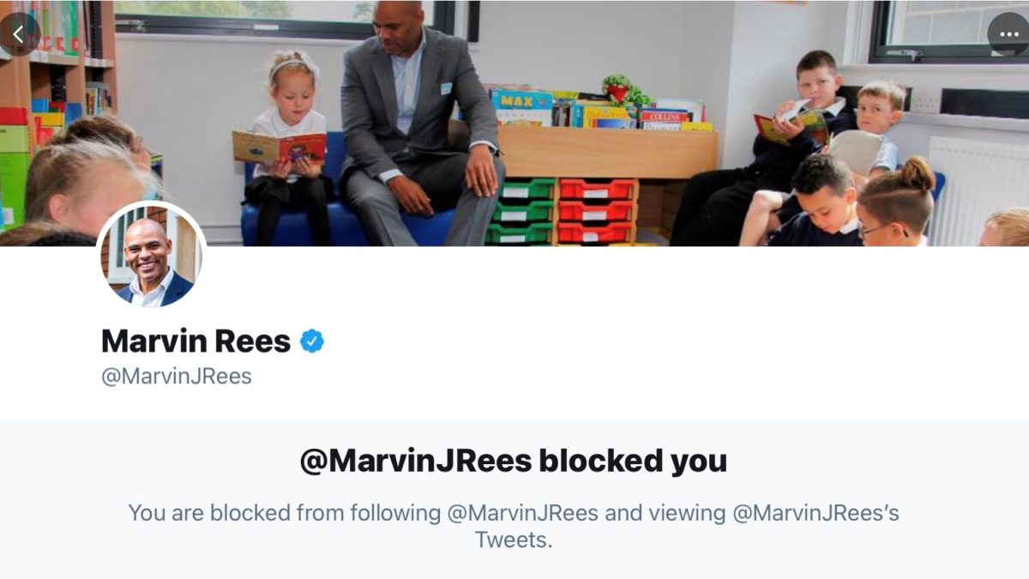Image resolution: width=1029 pixels, height=579 pixels.
Task: Click the grey @MarvinJRees handle below the name
Action: [177, 377]
